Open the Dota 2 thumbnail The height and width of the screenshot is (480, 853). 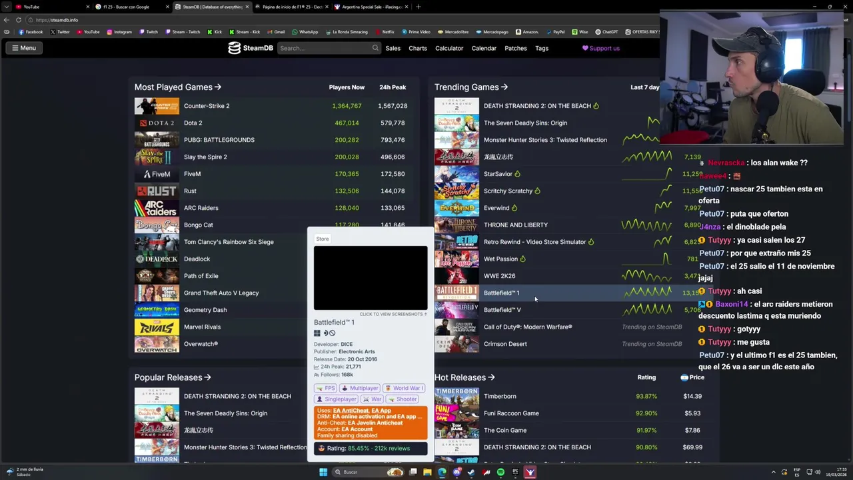tap(157, 123)
